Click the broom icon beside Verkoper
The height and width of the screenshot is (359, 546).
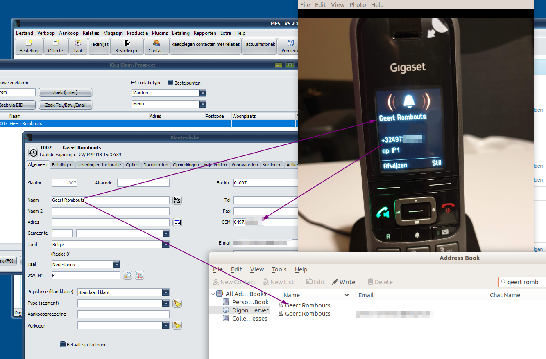tap(177, 325)
